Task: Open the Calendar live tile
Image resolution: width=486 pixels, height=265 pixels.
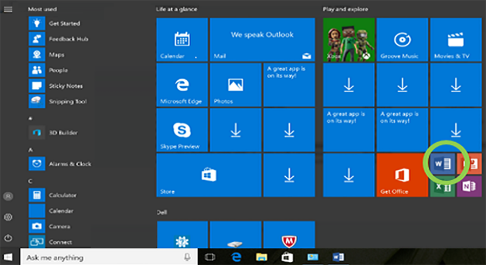Action: pos(181,39)
